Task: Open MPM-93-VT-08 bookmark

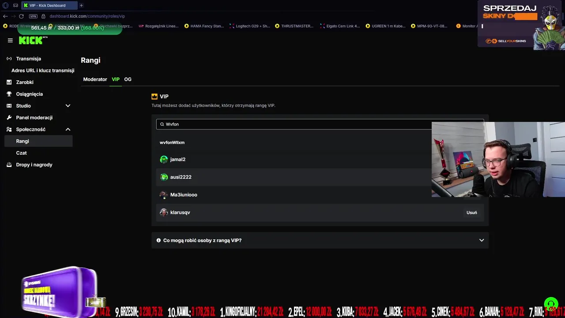Action: click(x=429, y=26)
